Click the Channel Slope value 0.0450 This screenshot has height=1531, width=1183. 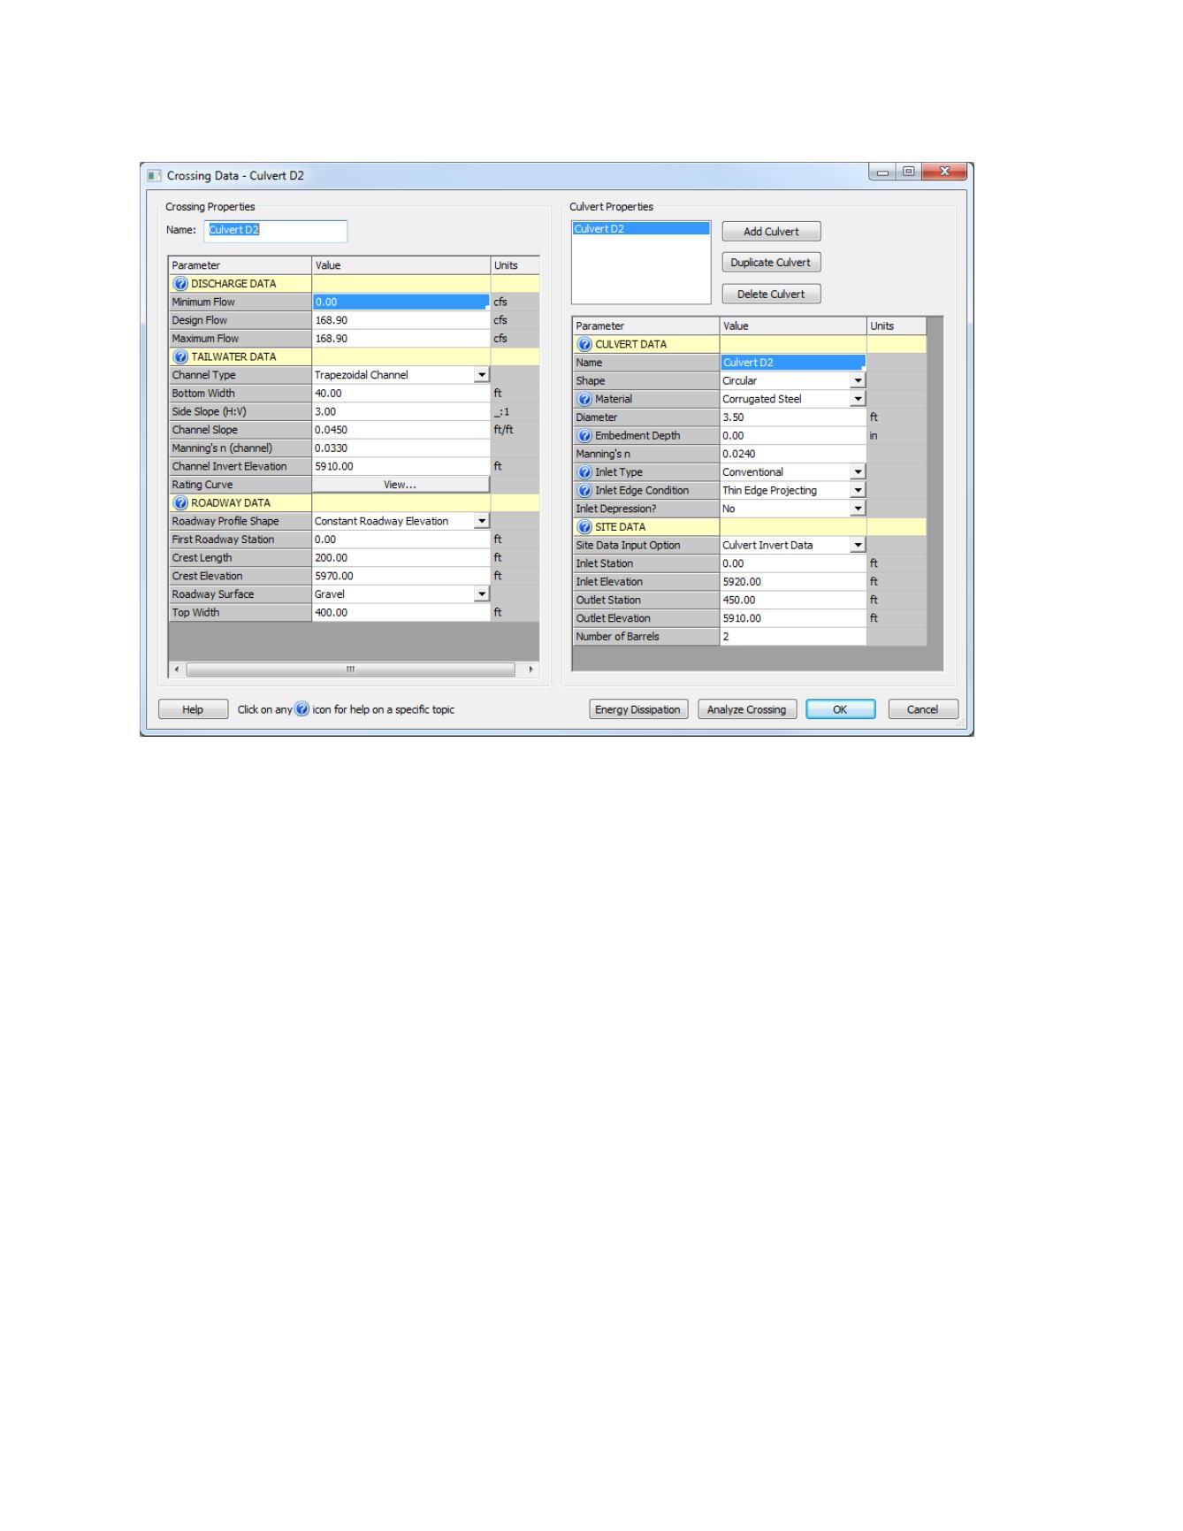(401, 430)
